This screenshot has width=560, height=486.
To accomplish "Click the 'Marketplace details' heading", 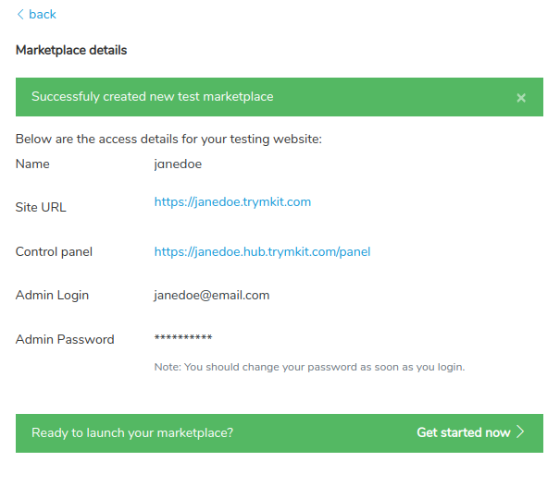I will coord(71,50).
